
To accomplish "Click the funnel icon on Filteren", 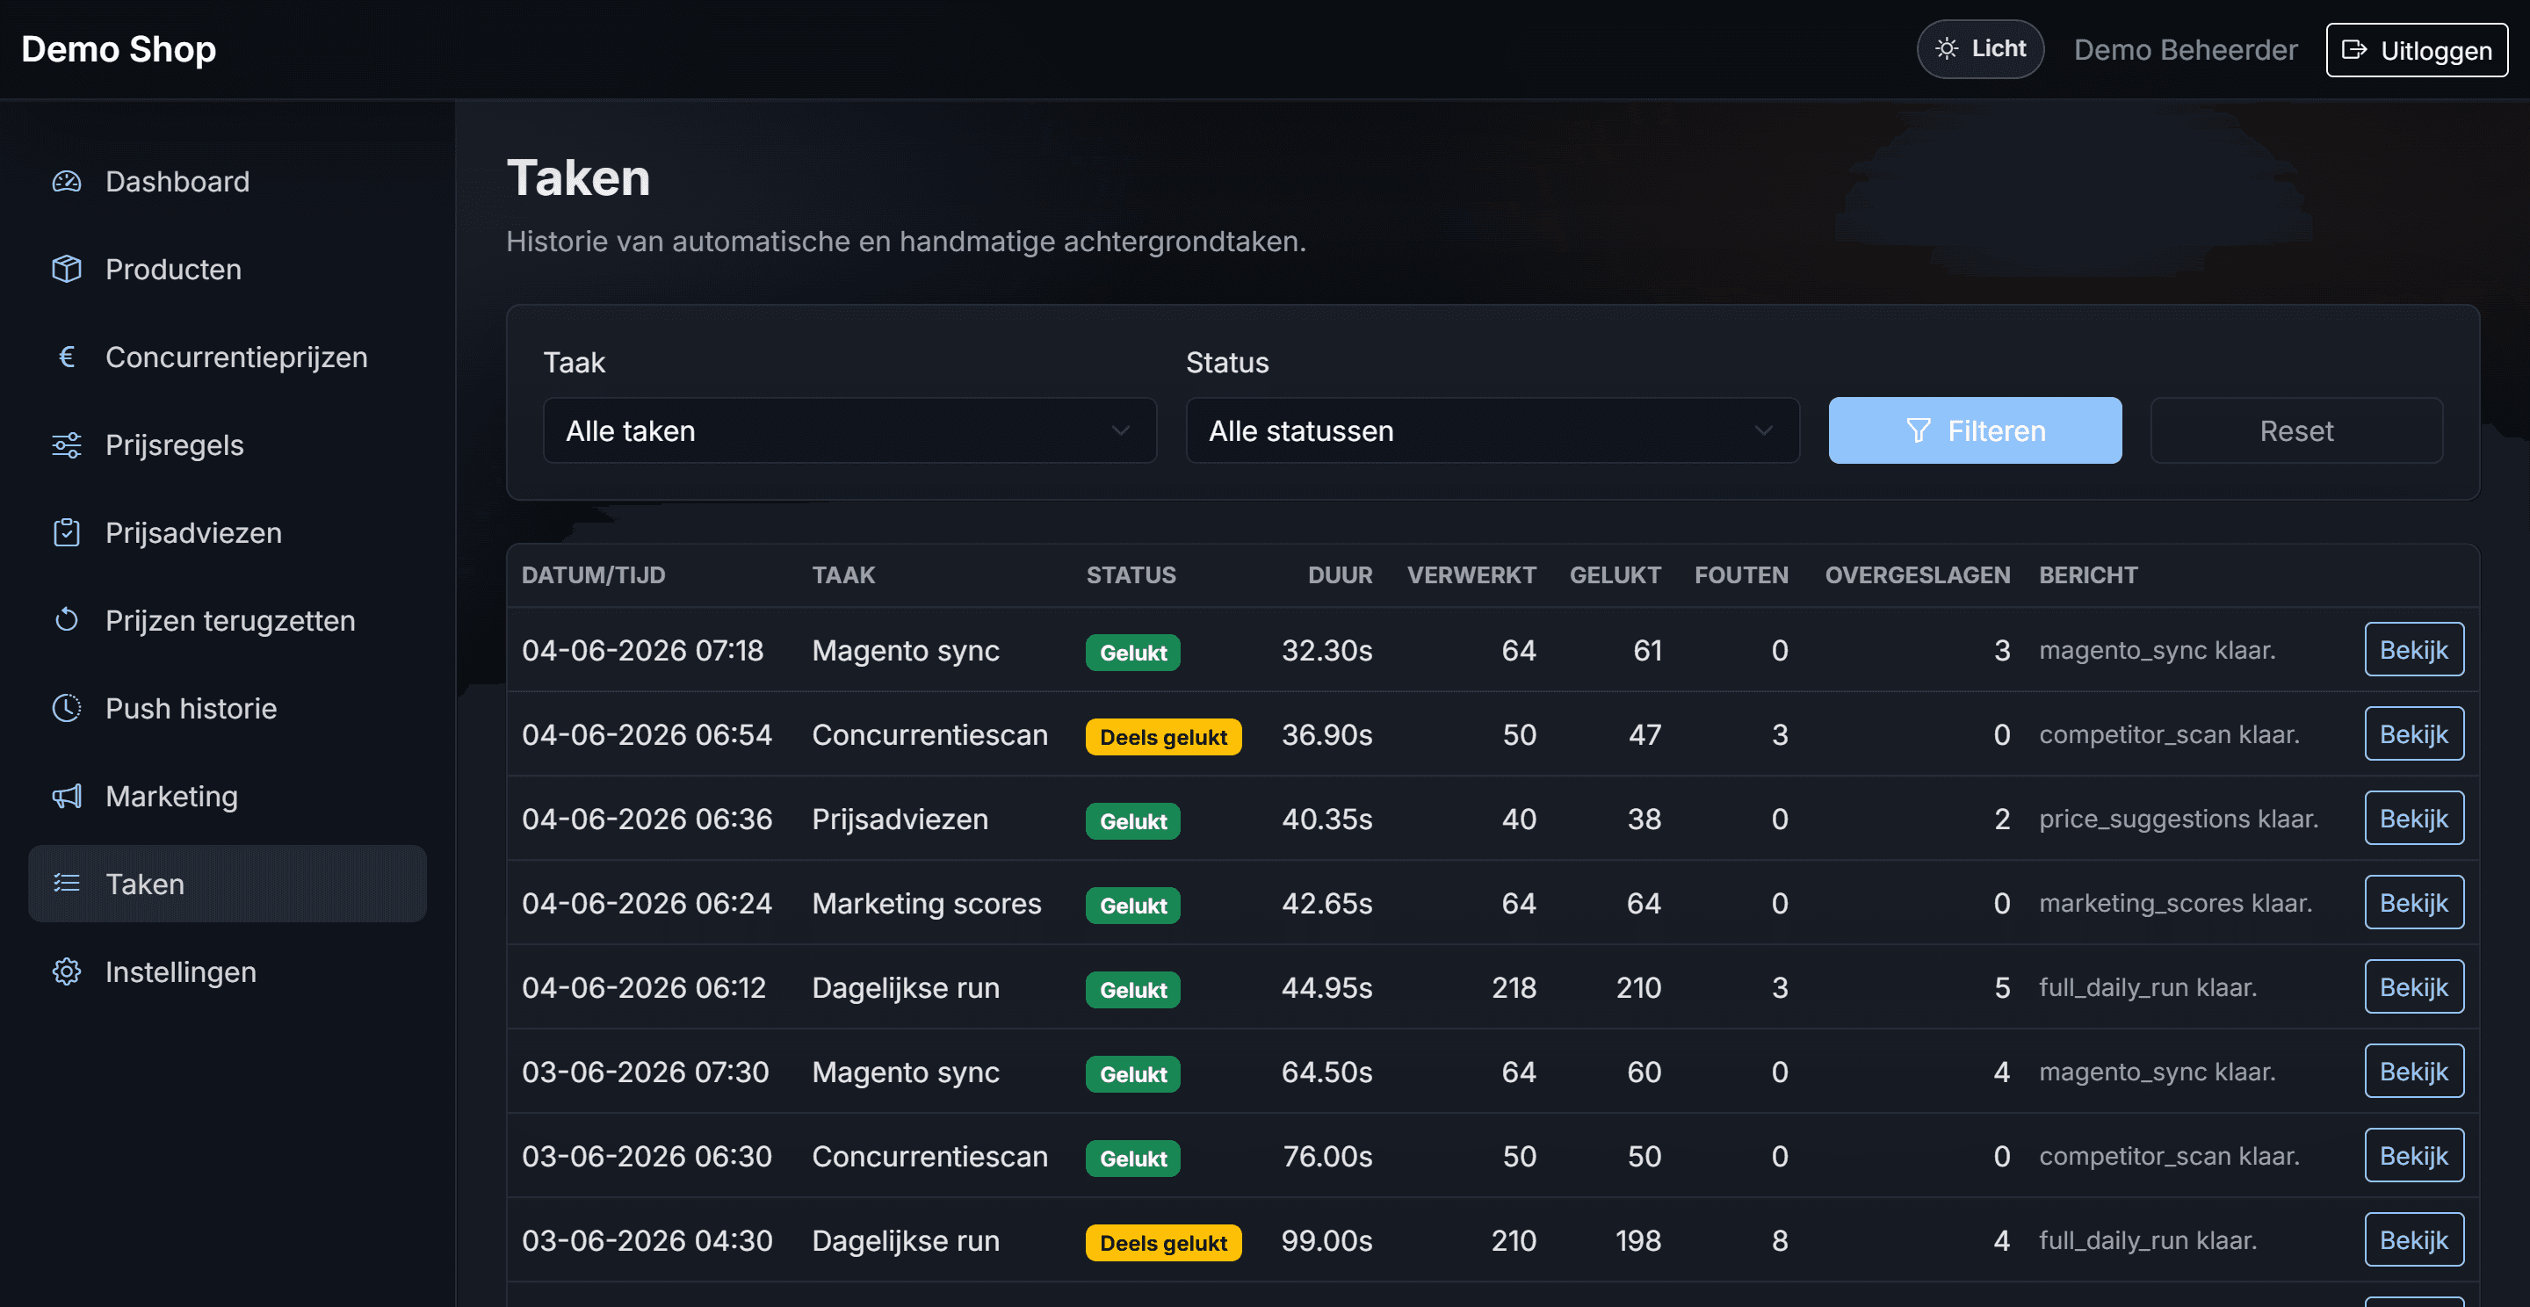I will click(x=1918, y=431).
